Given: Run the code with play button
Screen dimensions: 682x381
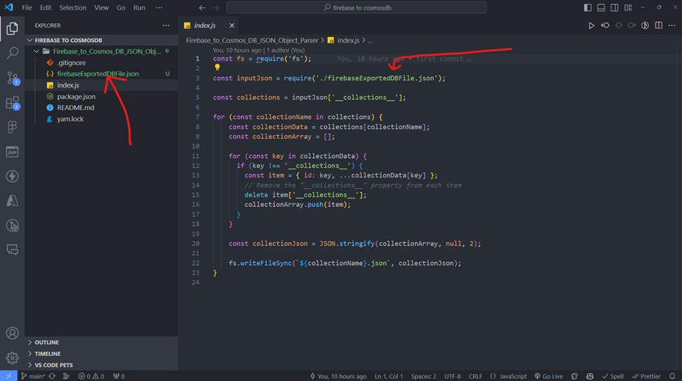Looking at the screenshot, I should 592,26.
